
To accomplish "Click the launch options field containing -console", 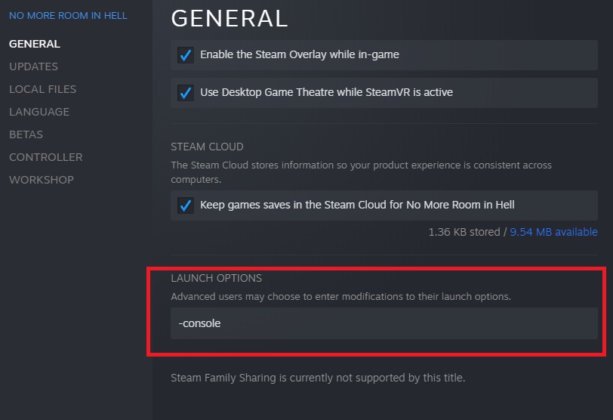I will coord(384,323).
